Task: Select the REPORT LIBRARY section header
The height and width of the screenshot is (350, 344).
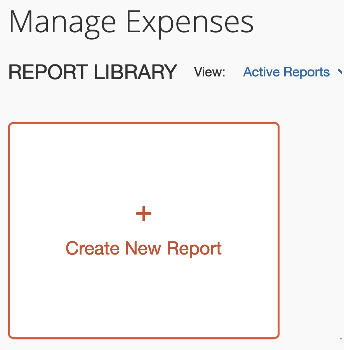Action: (92, 72)
